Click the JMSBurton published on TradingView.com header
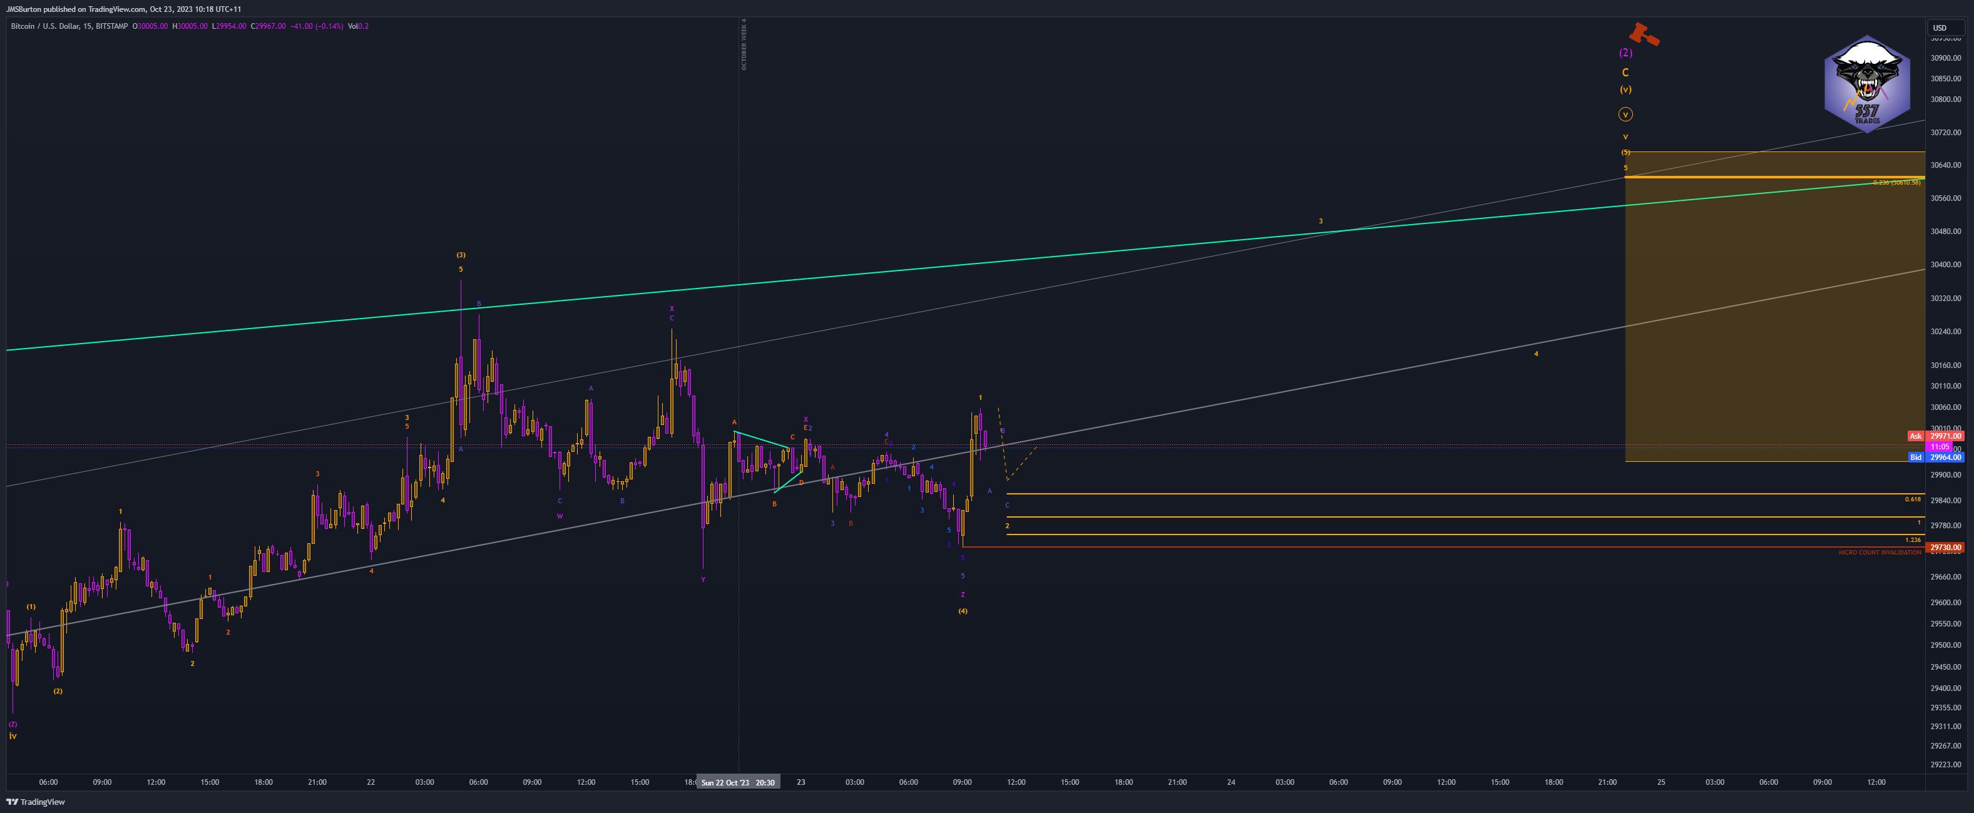This screenshot has width=1974, height=813. 123,9
